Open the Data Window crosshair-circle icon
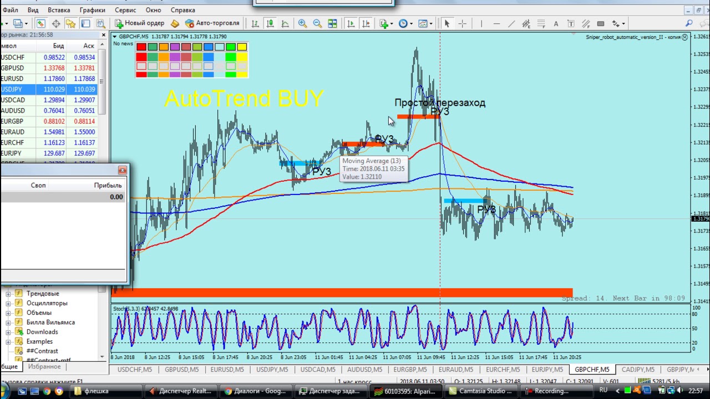 coord(56,23)
